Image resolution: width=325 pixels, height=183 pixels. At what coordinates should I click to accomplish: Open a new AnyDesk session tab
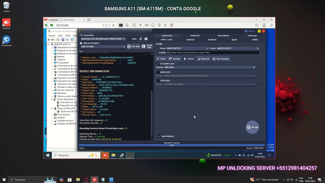89,20
